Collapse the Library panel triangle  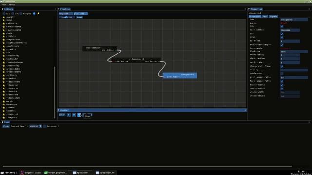2,9
